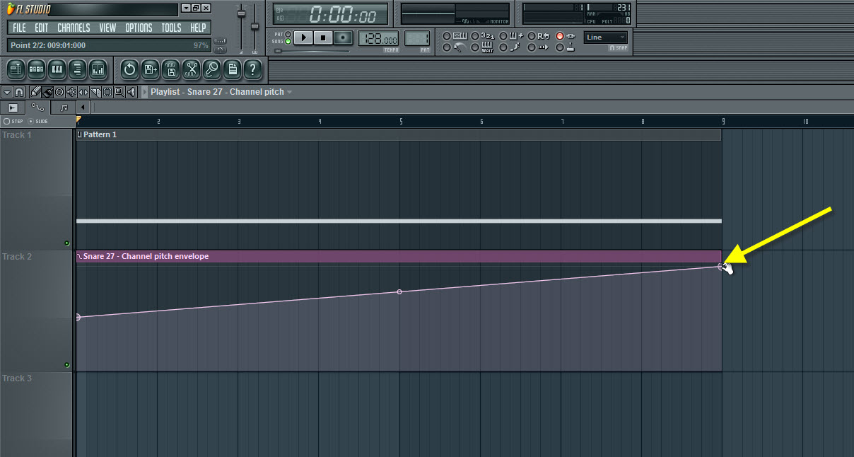Open the audio editor scissors icon
Viewport: 854px width, 457px height.
click(191, 69)
